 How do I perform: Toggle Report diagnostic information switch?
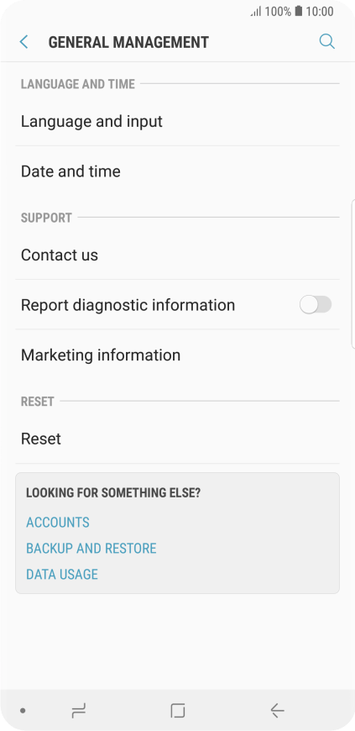coord(316,305)
